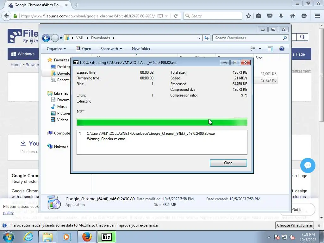Click New folder in Explorer toolbar
The height and width of the screenshot is (243, 324).
coord(141,49)
